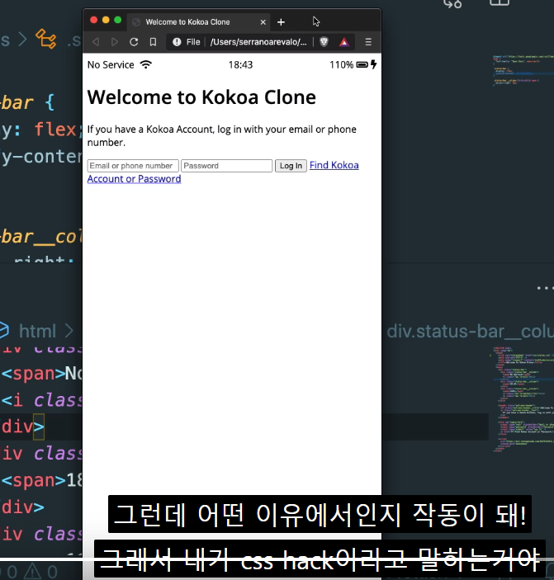The height and width of the screenshot is (580, 554).
Task: Open Brave Shields icon
Action: click(324, 42)
